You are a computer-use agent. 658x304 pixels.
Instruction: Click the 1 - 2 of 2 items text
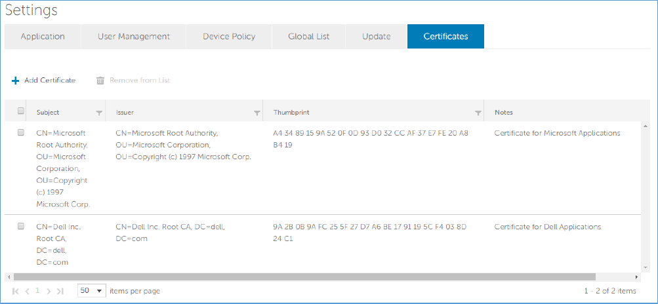point(609,291)
